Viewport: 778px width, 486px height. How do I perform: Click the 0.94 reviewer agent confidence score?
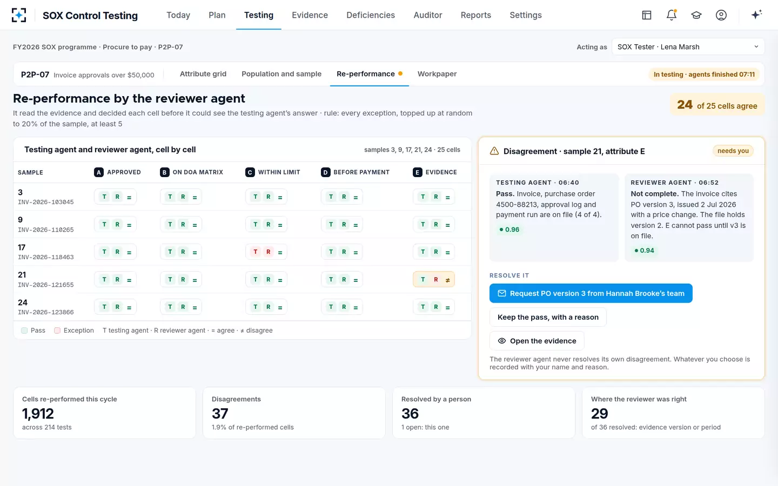644,251
